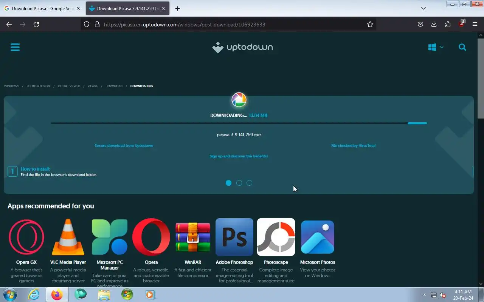Go back with the browser back arrow
Image resolution: width=484 pixels, height=302 pixels.
coord(9,24)
